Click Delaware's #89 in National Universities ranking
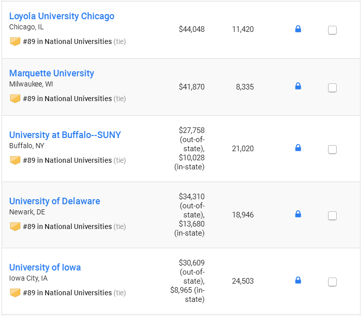The width and height of the screenshot is (362, 316). point(67,227)
